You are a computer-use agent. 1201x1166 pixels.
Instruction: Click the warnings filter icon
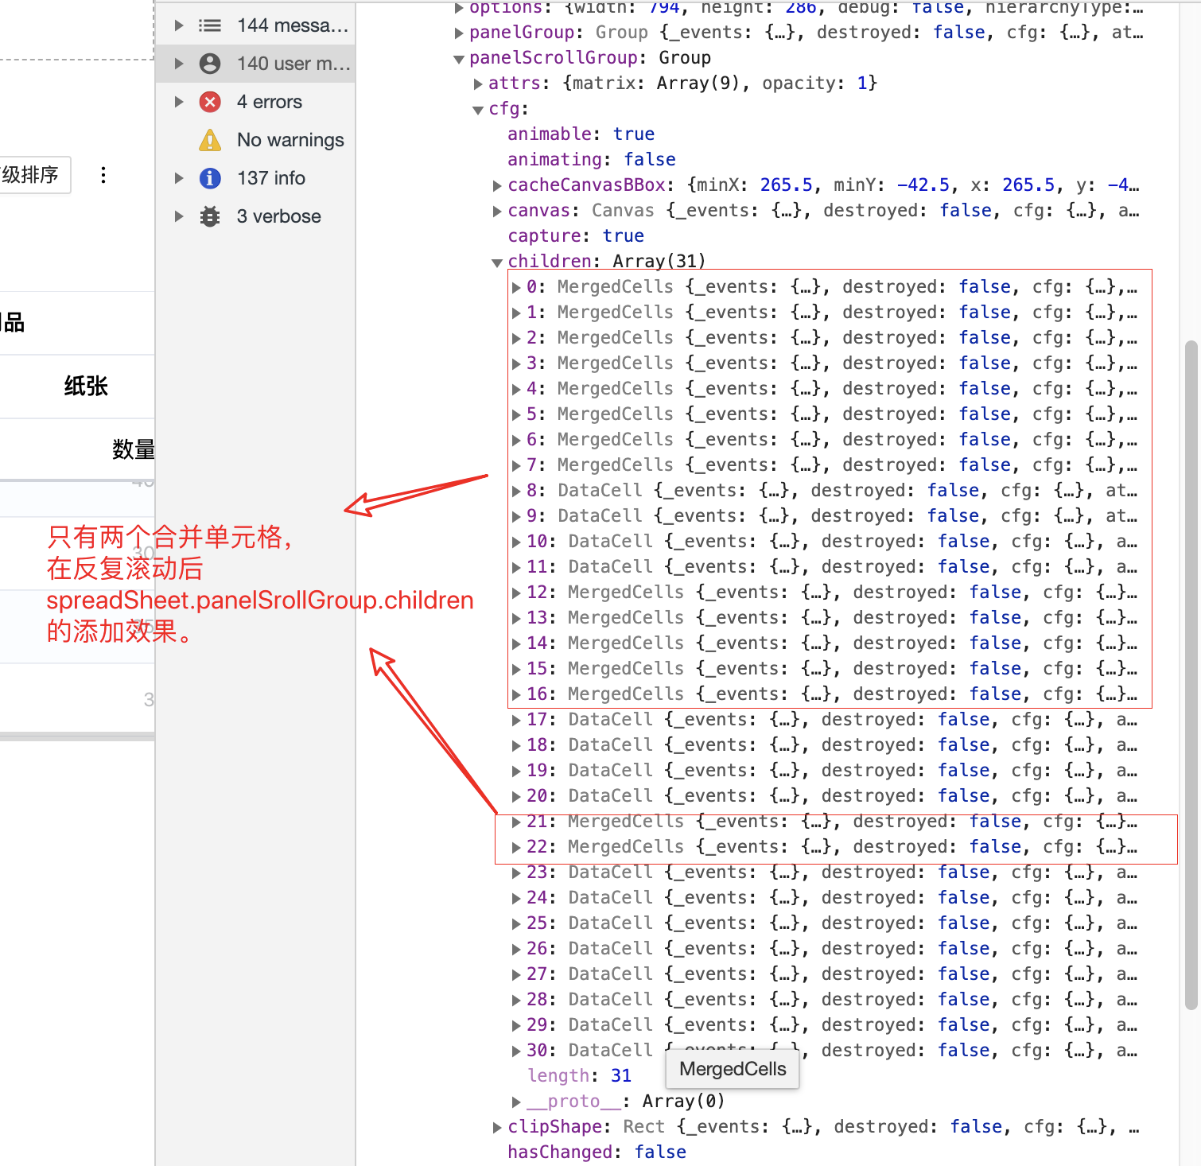point(209,139)
